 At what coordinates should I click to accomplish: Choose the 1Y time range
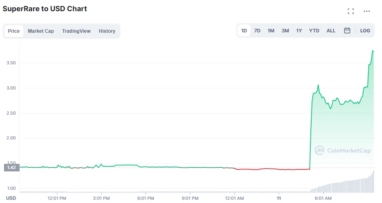[x=299, y=30]
